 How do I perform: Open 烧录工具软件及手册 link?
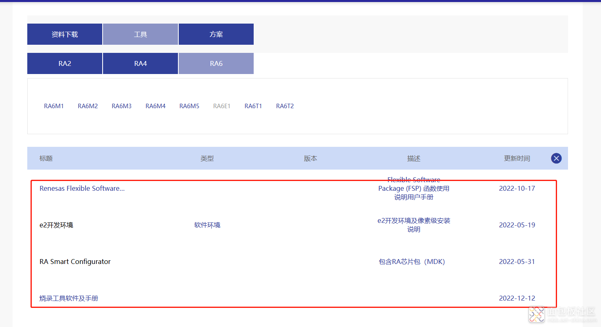(x=69, y=298)
